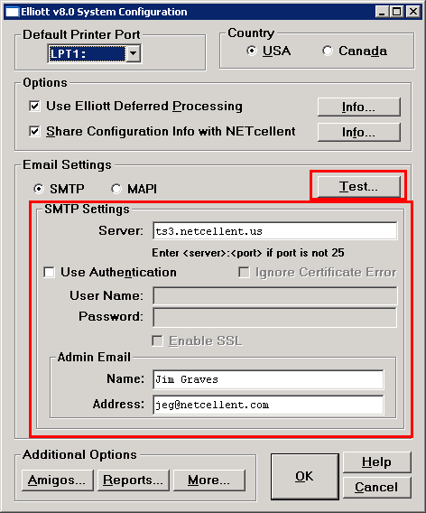The image size is (426, 513).
Task: Open Info for Deferred Processing
Action: click(358, 107)
